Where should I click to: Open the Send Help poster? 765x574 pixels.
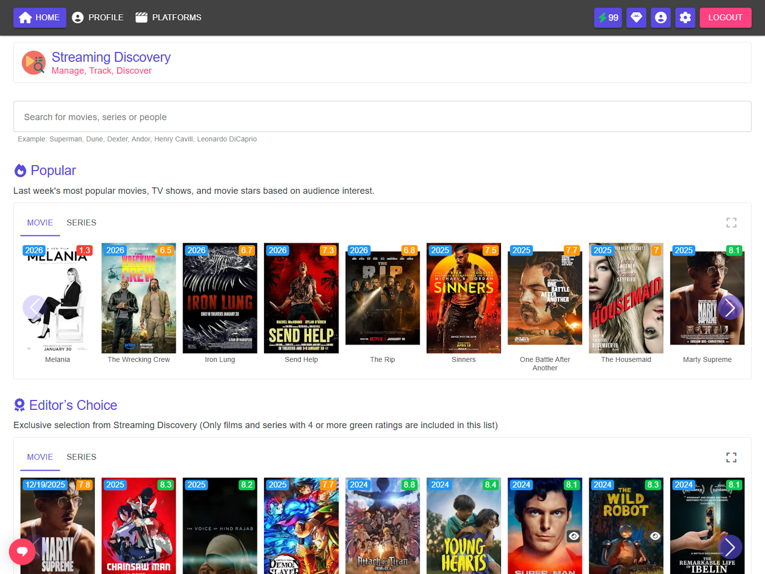pyautogui.click(x=301, y=298)
